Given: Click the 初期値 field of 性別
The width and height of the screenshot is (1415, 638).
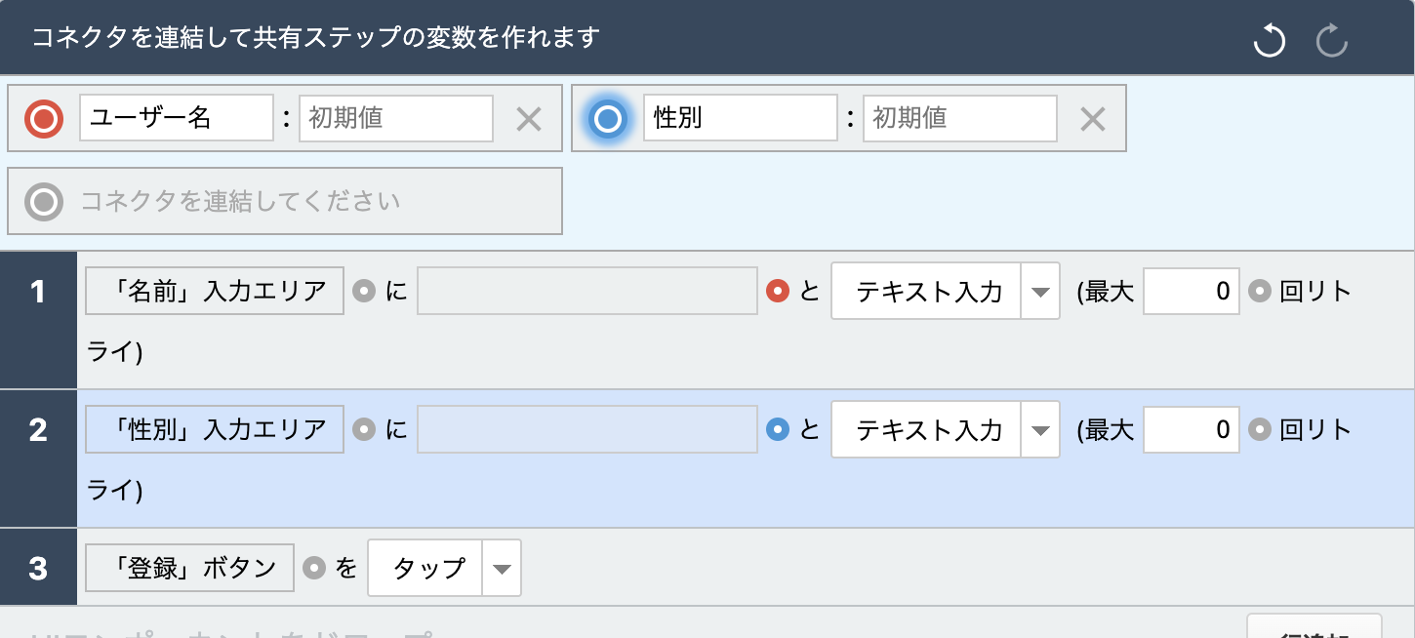Looking at the screenshot, I should tap(960, 118).
